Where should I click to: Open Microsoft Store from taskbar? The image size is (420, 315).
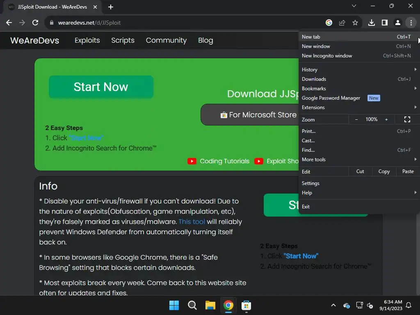[x=246, y=305]
